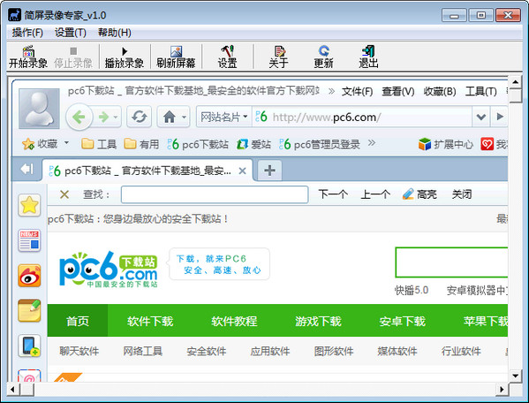
Task: Toggle the 高亮 highlight option in find bar
Action: [x=419, y=194]
